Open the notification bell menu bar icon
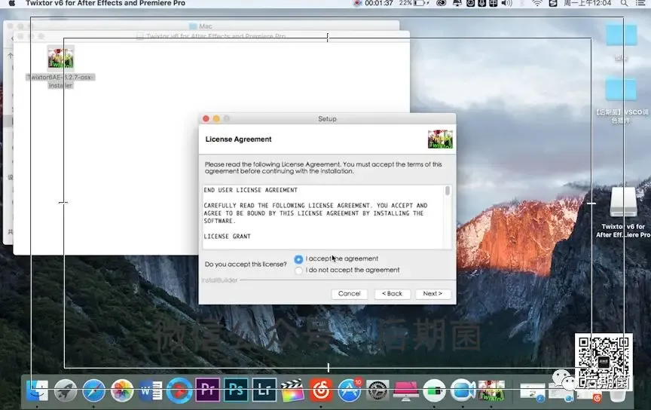The image size is (651, 410). pyautogui.click(x=457, y=3)
